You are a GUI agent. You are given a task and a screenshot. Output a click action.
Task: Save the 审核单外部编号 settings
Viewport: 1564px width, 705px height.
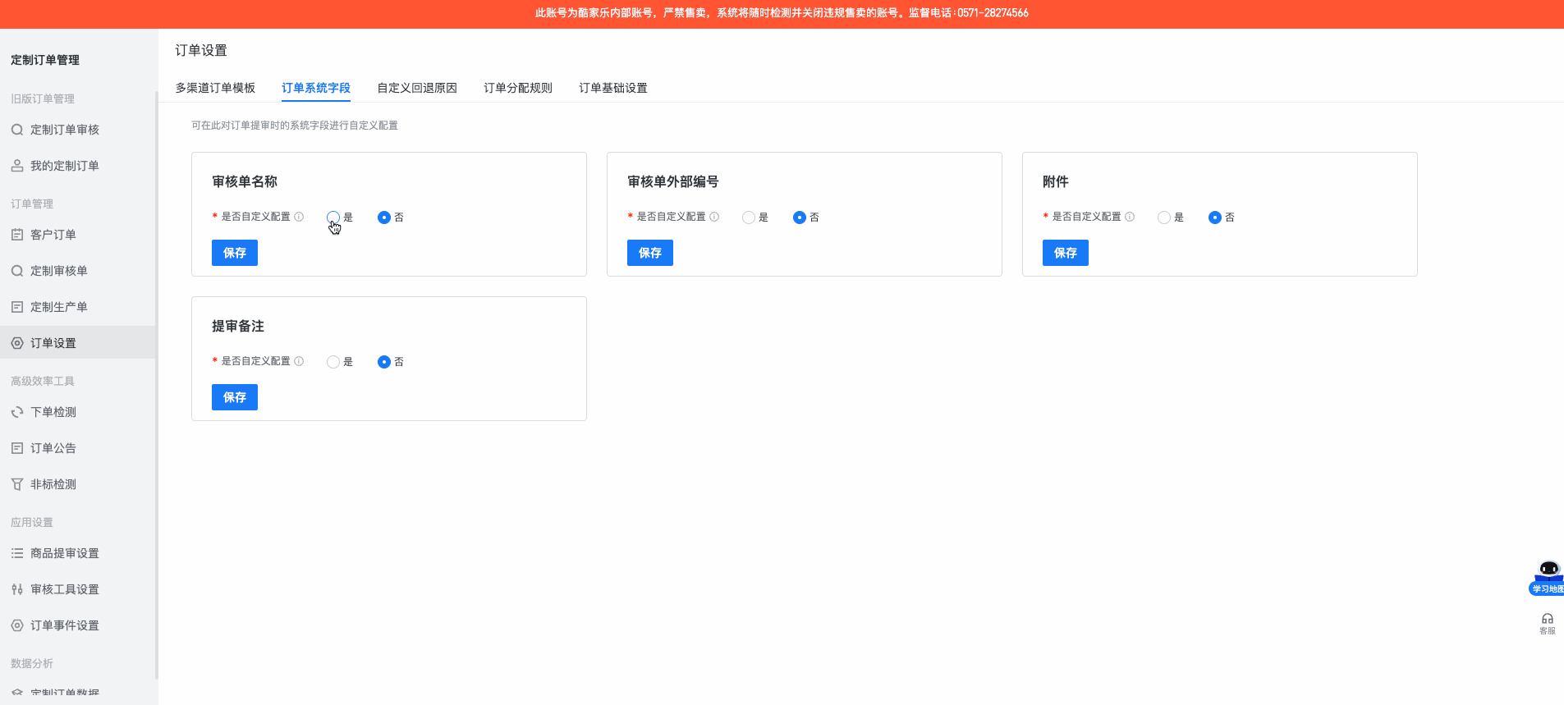click(x=649, y=253)
